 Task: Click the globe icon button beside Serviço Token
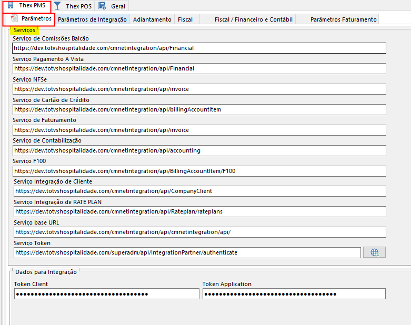point(374,252)
